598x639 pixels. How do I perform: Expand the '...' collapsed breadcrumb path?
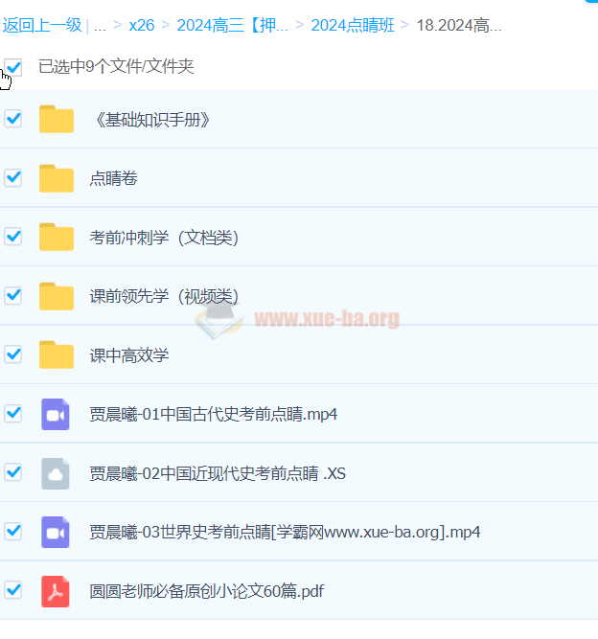(x=100, y=26)
